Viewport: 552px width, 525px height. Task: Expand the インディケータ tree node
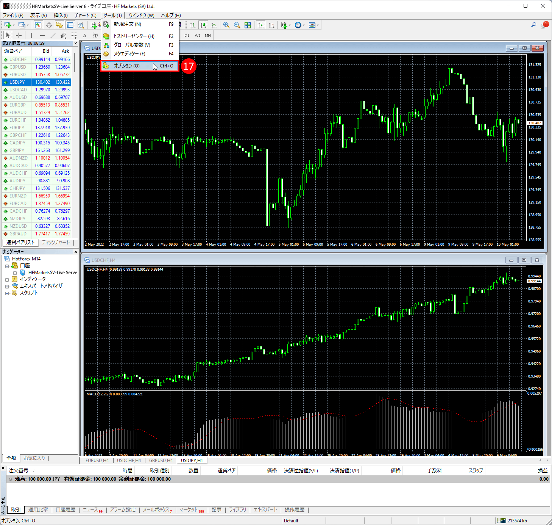tap(7, 279)
